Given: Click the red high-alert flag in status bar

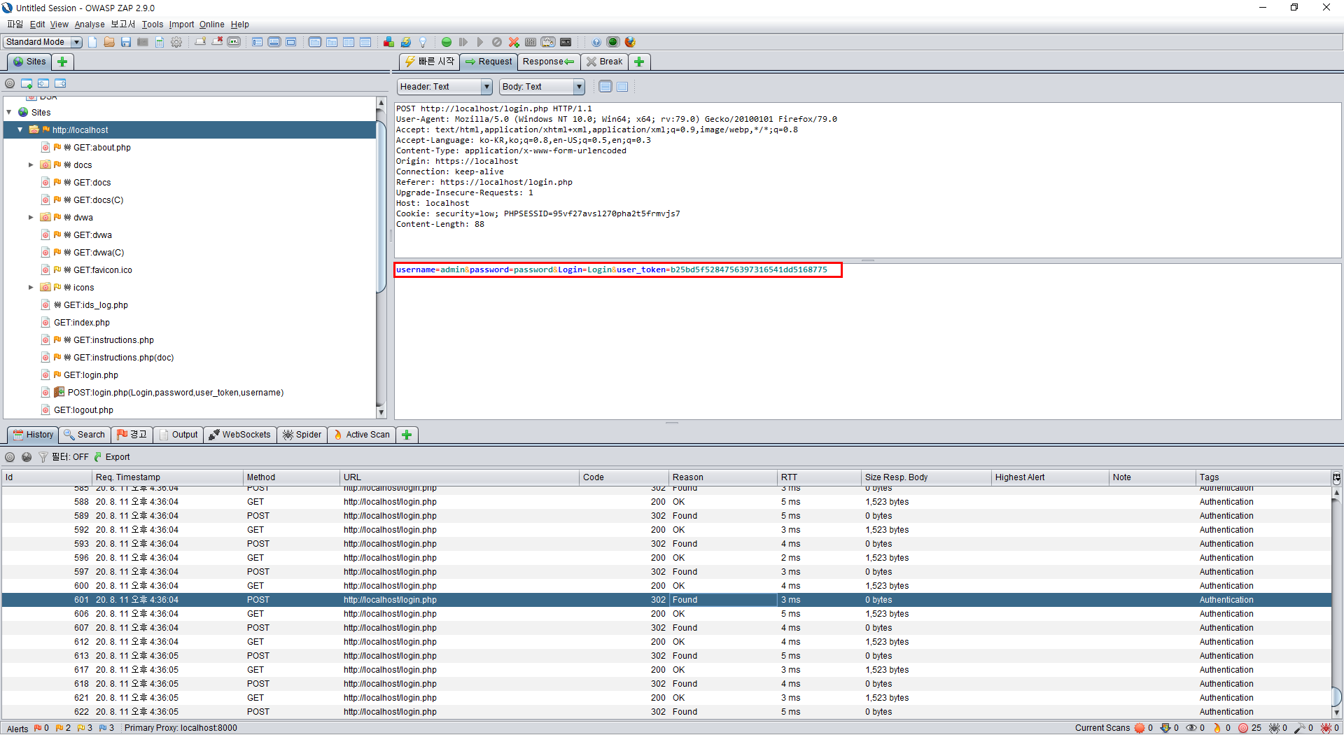Looking at the screenshot, I should [x=38, y=728].
